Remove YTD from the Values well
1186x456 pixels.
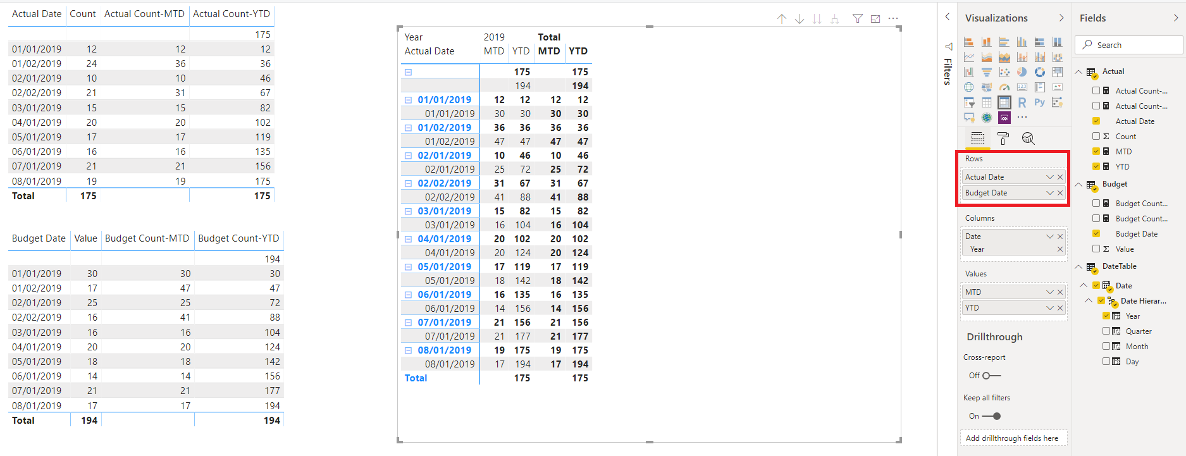(1060, 308)
